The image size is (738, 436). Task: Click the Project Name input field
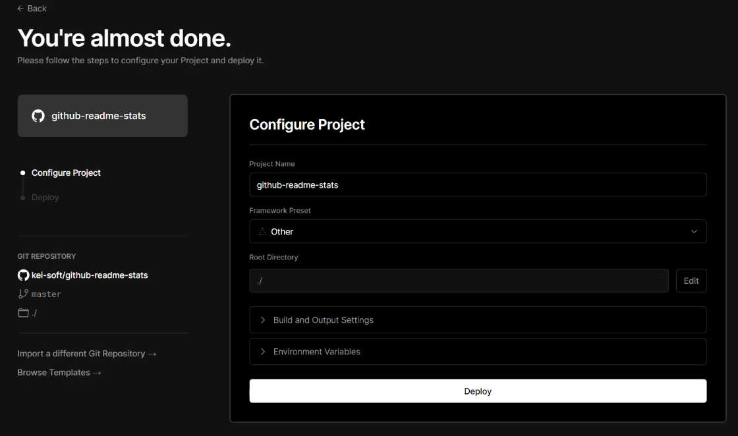tap(478, 185)
